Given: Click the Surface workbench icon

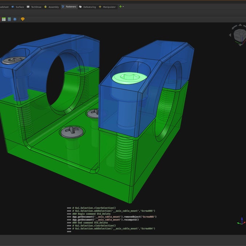Looking at the screenshot, I should pyautogui.click(x=13, y=7).
